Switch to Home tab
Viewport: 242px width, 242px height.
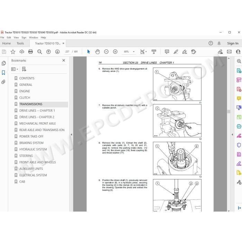[x=7, y=43]
